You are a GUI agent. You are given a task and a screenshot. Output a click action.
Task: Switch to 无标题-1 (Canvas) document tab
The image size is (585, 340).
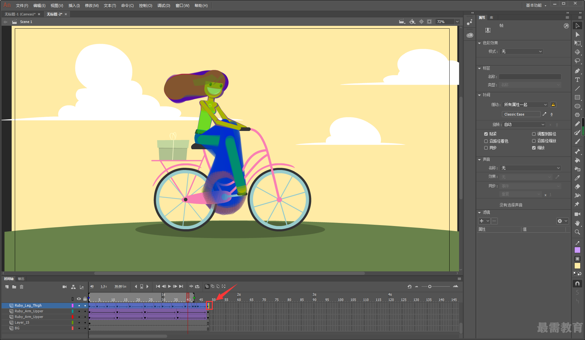[x=20, y=14]
